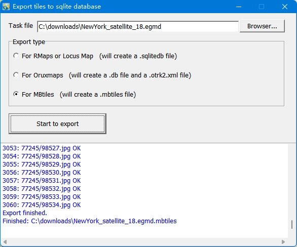Click the horizontal scrollbar right arrow
Screen dimensions: 297x247
pos(283,242)
